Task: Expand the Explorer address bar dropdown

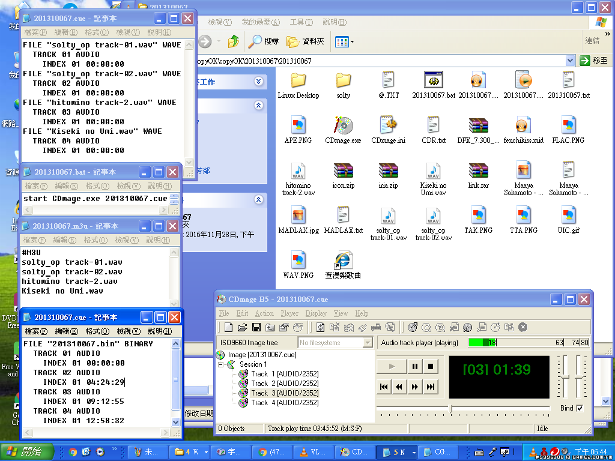Action: pyautogui.click(x=570, y=61)
